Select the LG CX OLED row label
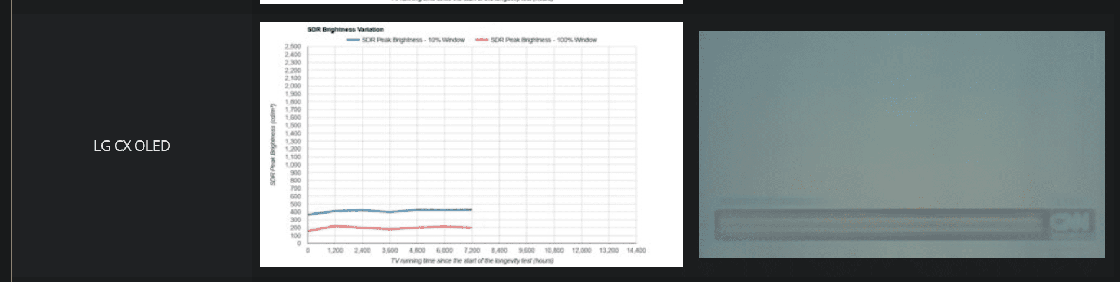1120x282 pixels. pos(132,146)
